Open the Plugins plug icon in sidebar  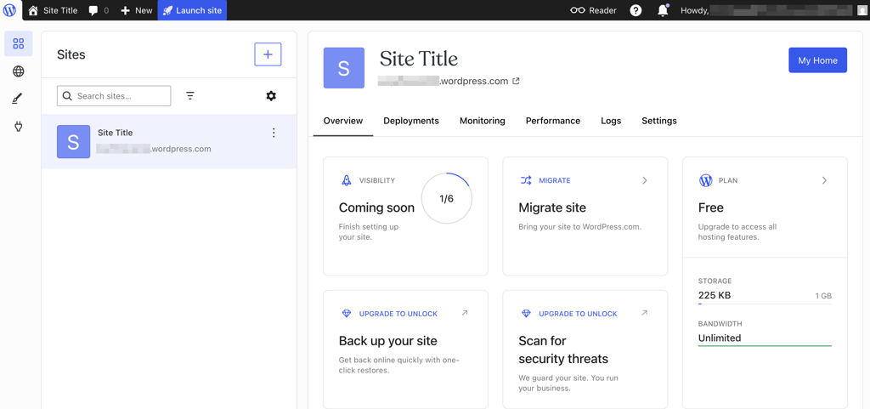coord(19,127)
